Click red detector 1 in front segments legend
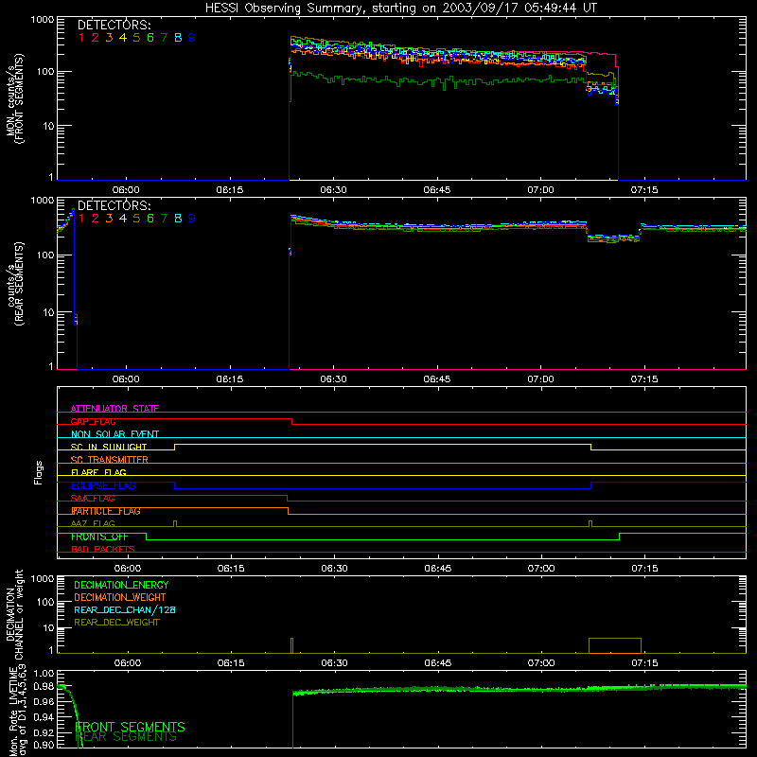The width and height of the screenshot is (757, 757). click(x=81, y=38)
